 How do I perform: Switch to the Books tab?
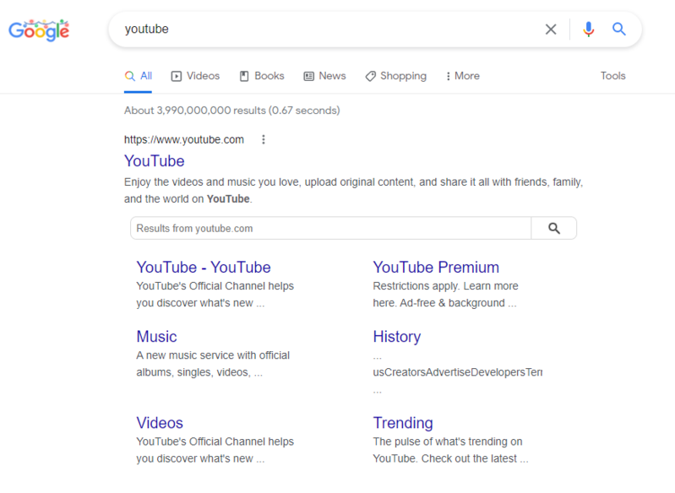tap(262, 76)
